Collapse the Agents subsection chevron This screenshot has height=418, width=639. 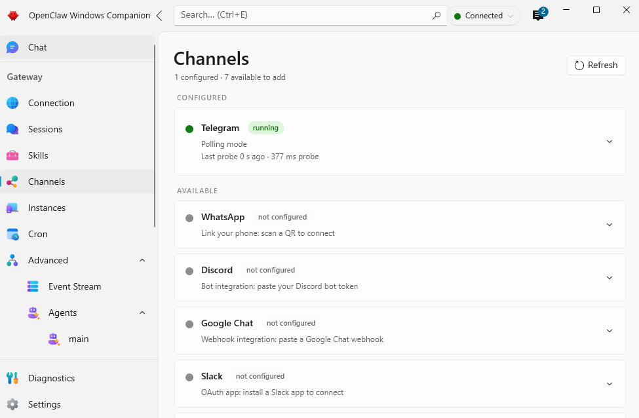click(142, 313)
